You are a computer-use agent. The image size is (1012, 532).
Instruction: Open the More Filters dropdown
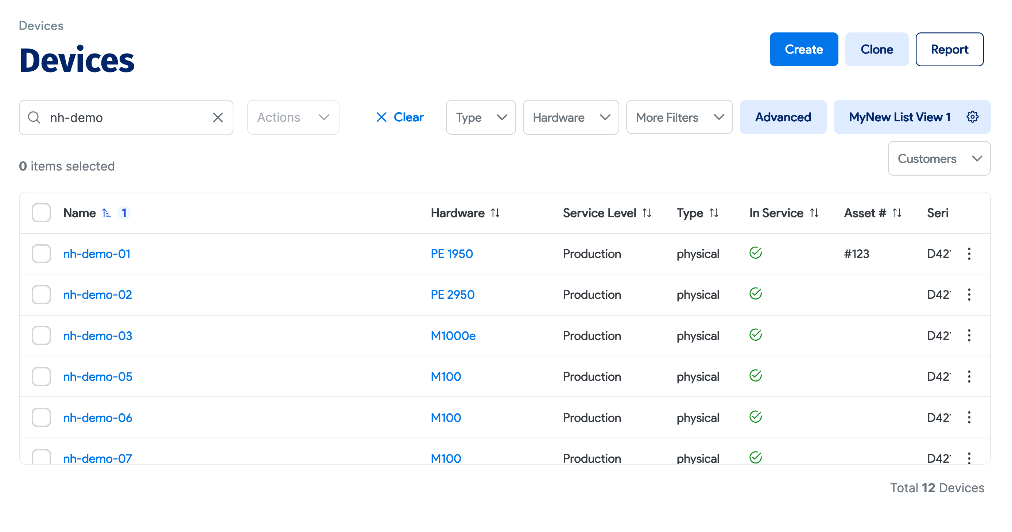pos(679,117)
